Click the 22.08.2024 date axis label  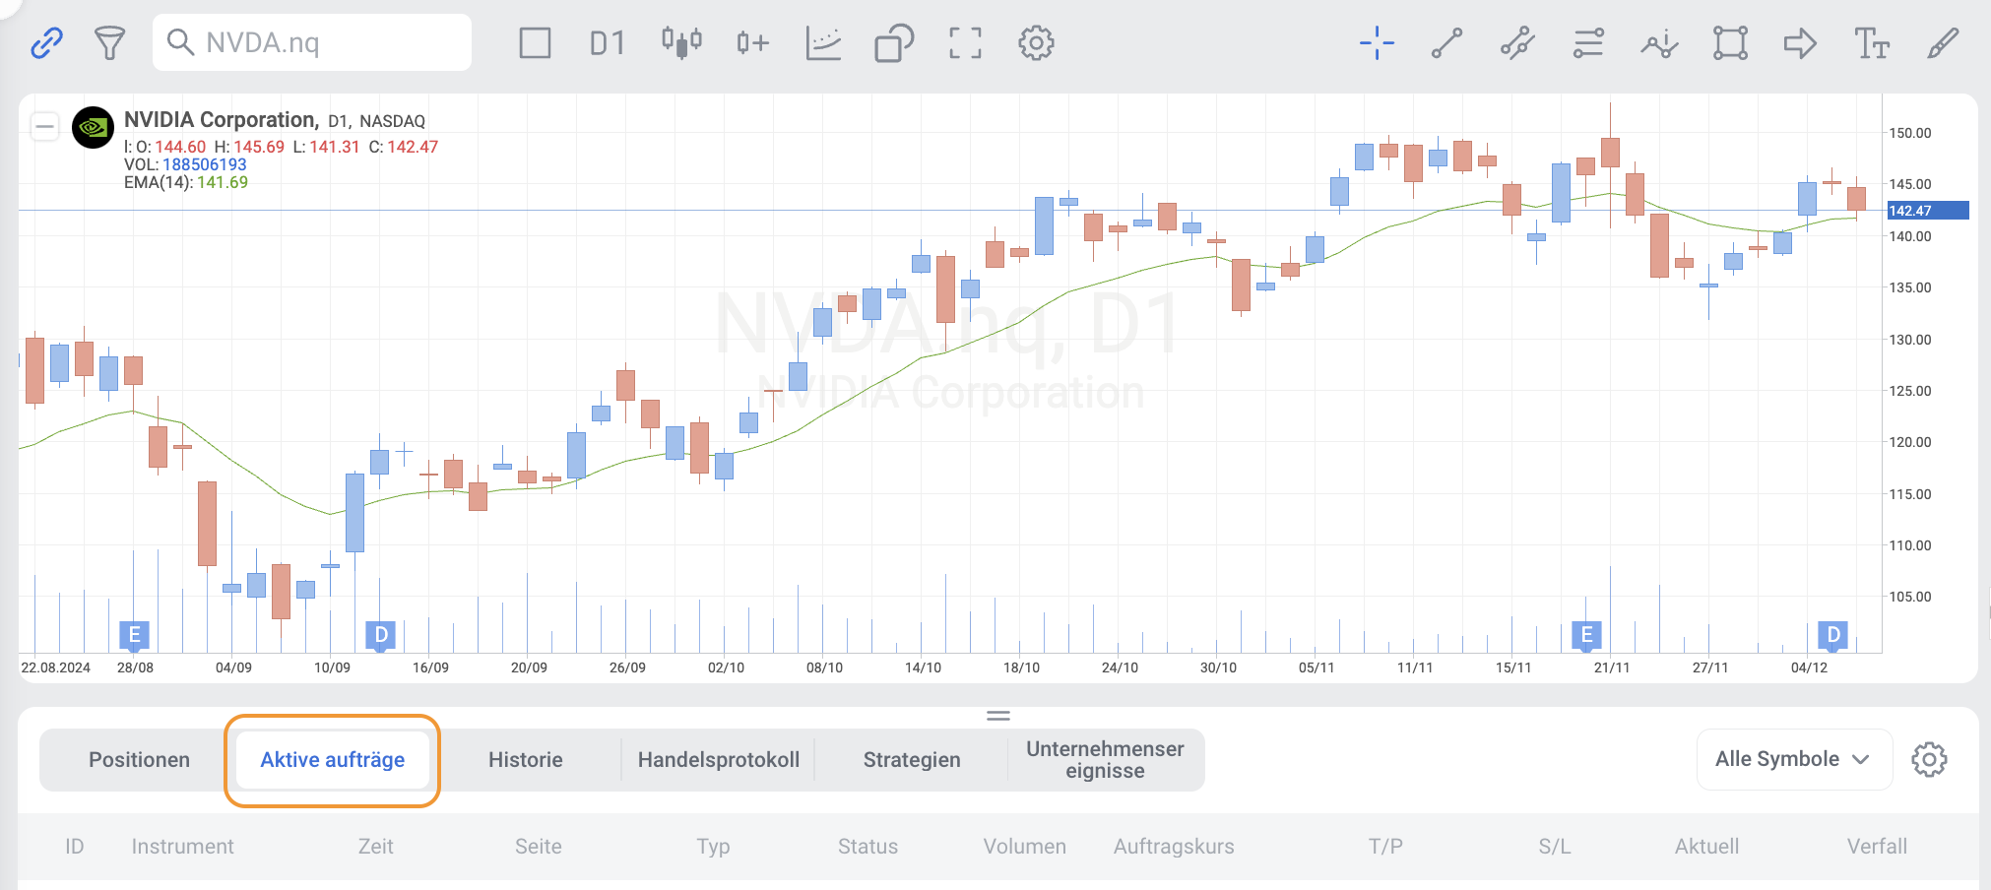coord(56,667)
